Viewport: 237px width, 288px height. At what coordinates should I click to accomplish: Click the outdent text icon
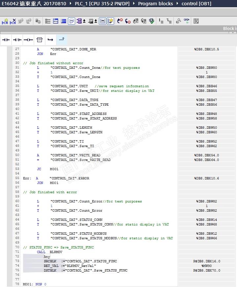click(169, 21)
